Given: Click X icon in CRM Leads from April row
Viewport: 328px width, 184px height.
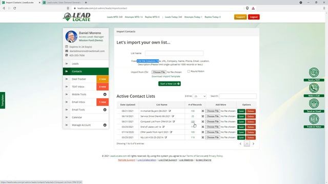Looking at the screenshot, I should pyautogui.click(x=203, y=132).
